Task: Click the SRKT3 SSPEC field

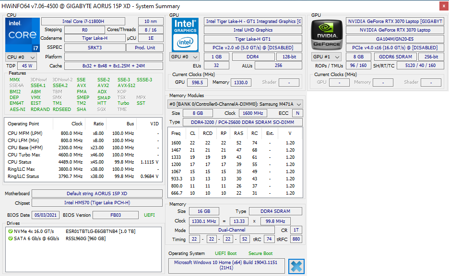Action: point(95,48)
